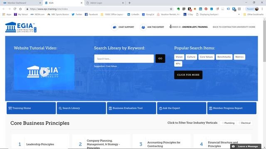Close the Admin Login tab
The width and height of the screenshot is (266, 149).
(x=123, y=3)
